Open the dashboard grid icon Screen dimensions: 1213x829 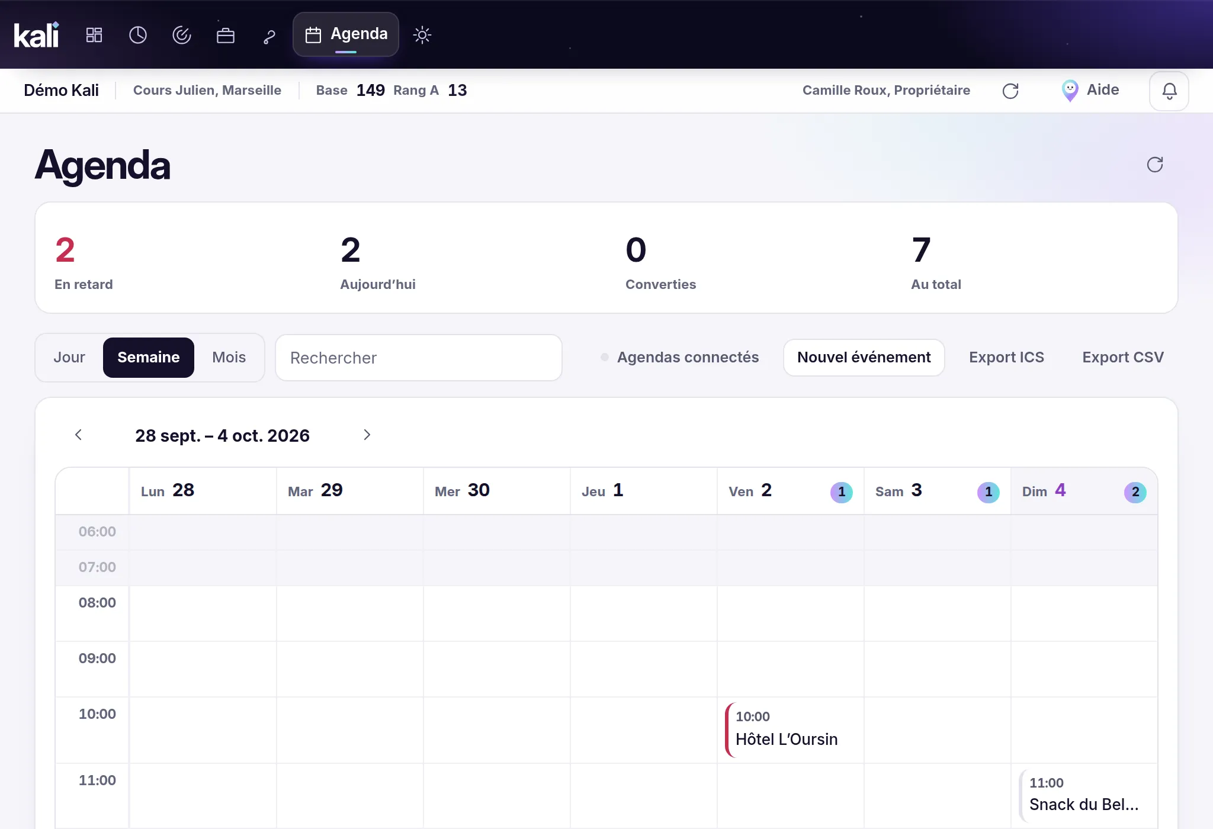tap(94, 35)
